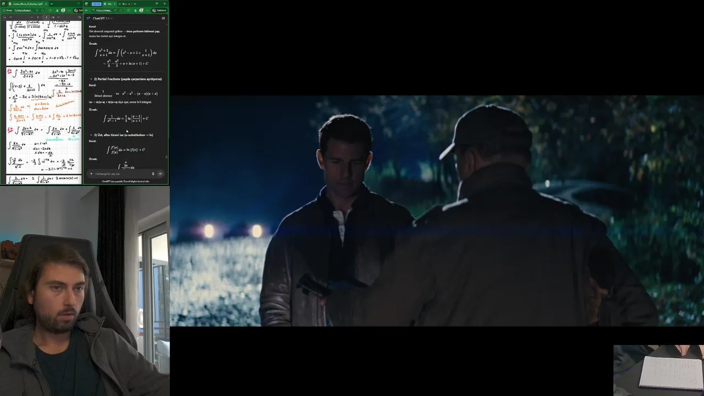Click favorites star in ChatGPT browser window
Viewport: 704px width, 396px height.
[x=120, y=10]
